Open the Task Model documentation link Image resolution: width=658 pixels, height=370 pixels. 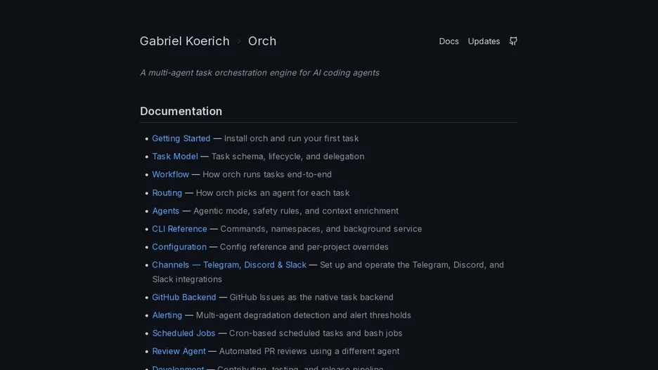click(x=175, y=157)
